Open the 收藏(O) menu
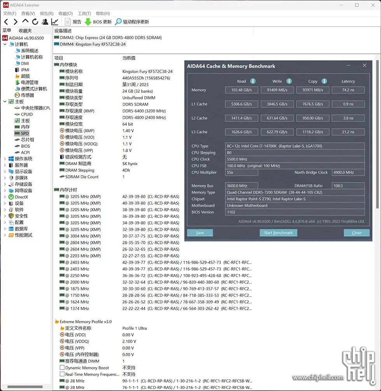The height and width of the screenshot is (391, 381). click(x=66, y=14)
